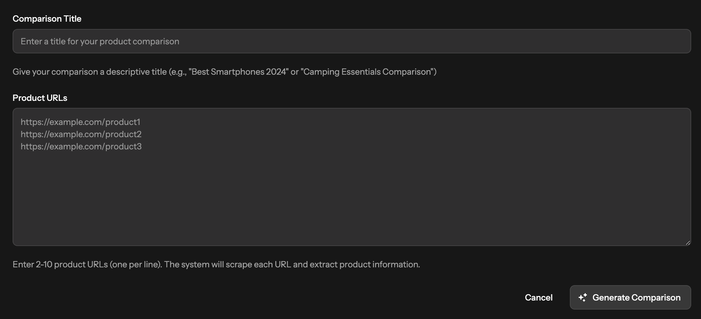The height and width of the screenshot is (319, 701).
Task: Click the sparkle icon on Generate Comparison
Action: point(582,297)
